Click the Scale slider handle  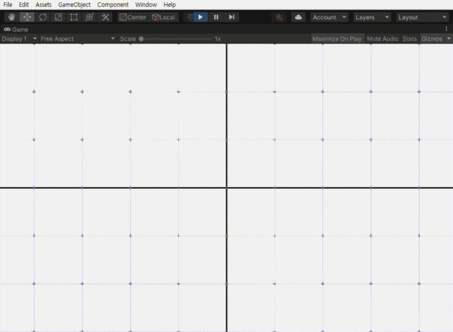(x=141, y=39)
